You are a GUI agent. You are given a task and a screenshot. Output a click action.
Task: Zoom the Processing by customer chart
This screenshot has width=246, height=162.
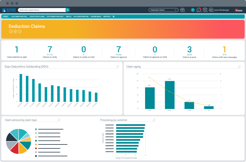[x=154, y=120]
